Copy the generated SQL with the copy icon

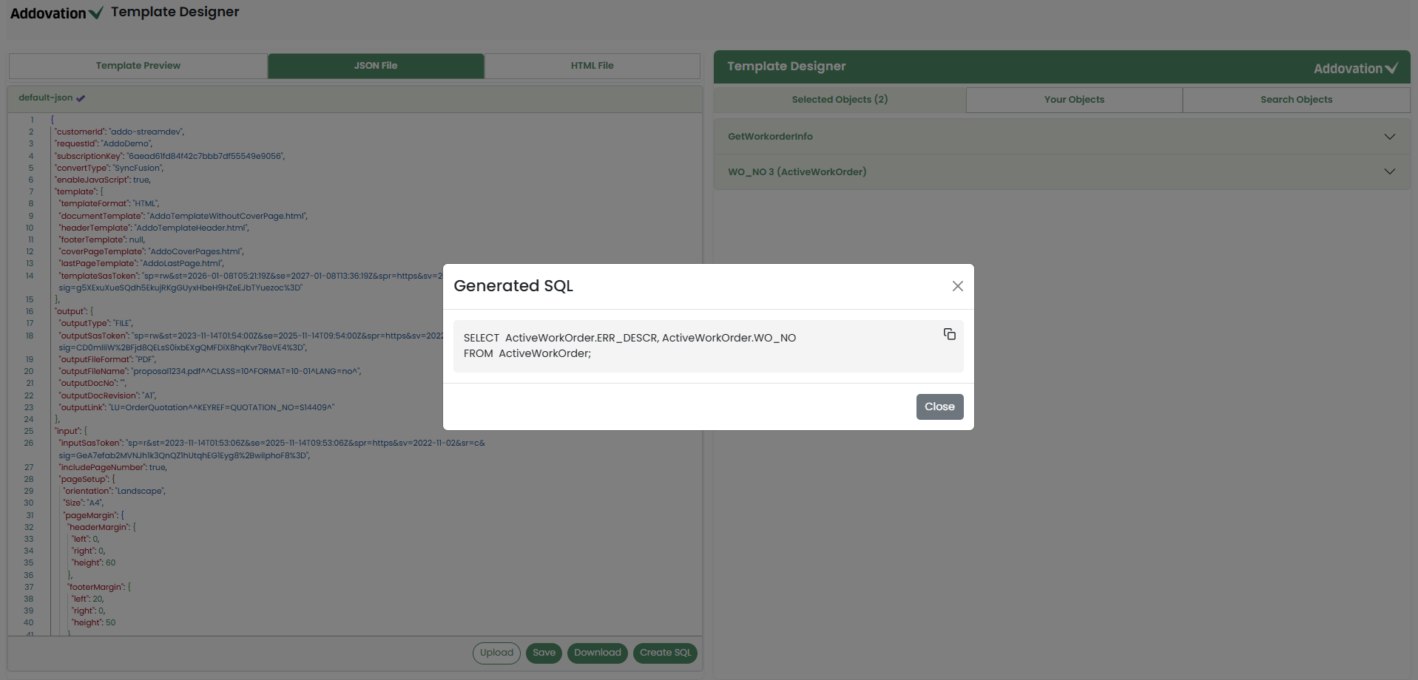pyautogui.click(x=949, y=334)
